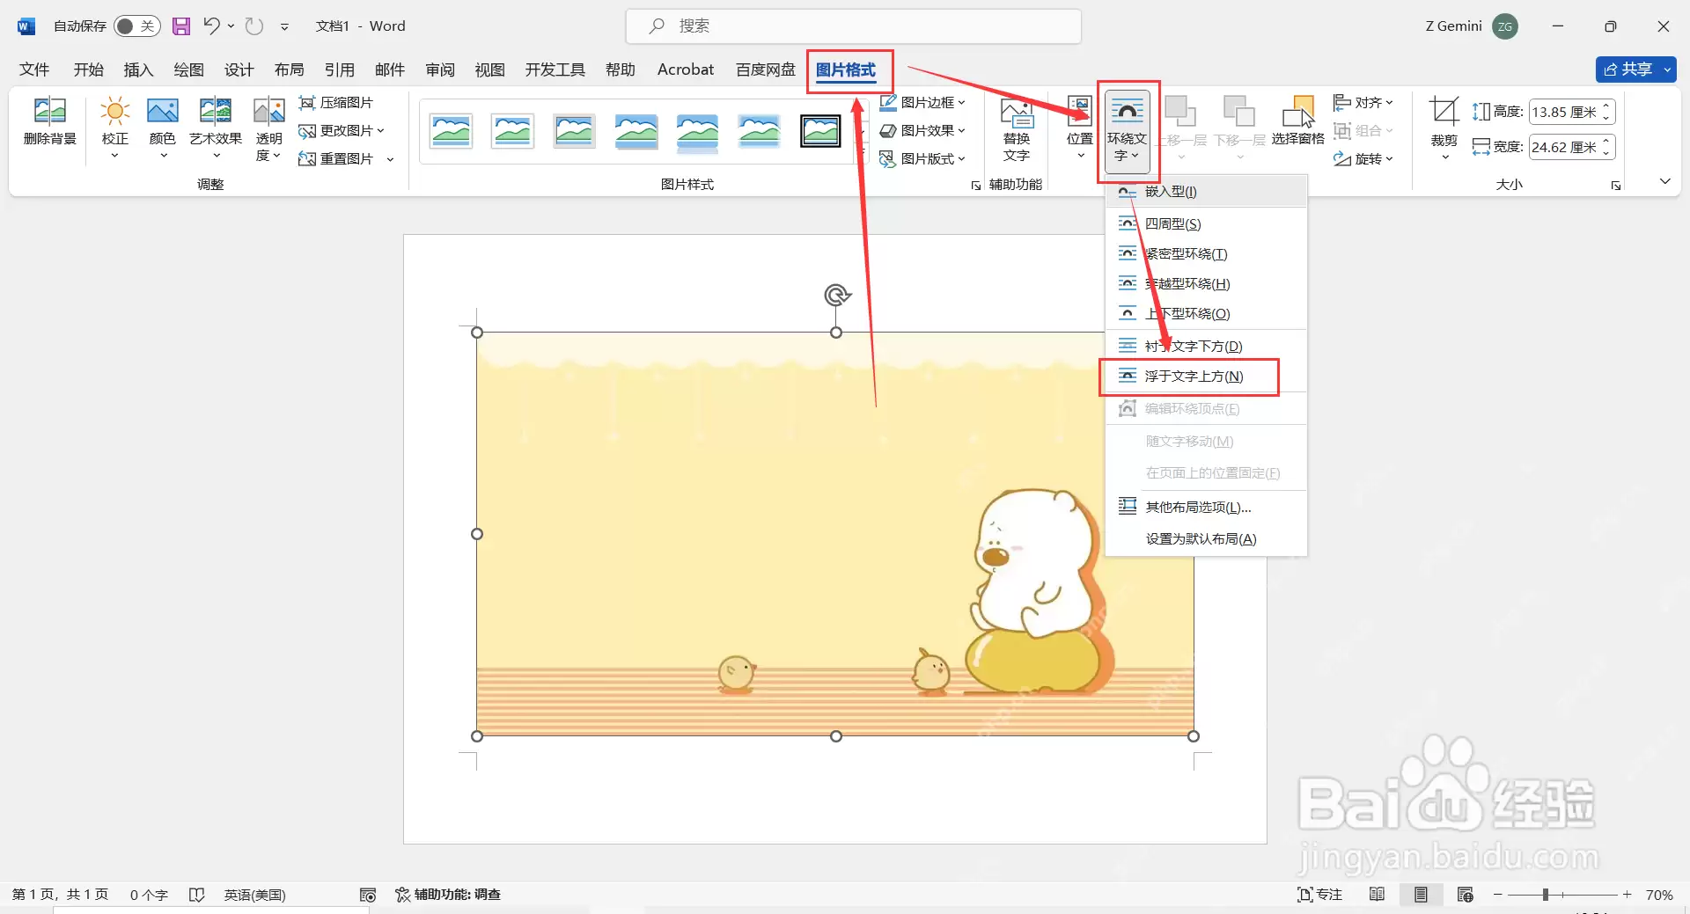Click the height (高度) input field
The image size is (1690, 914).
click(1564, 112)
